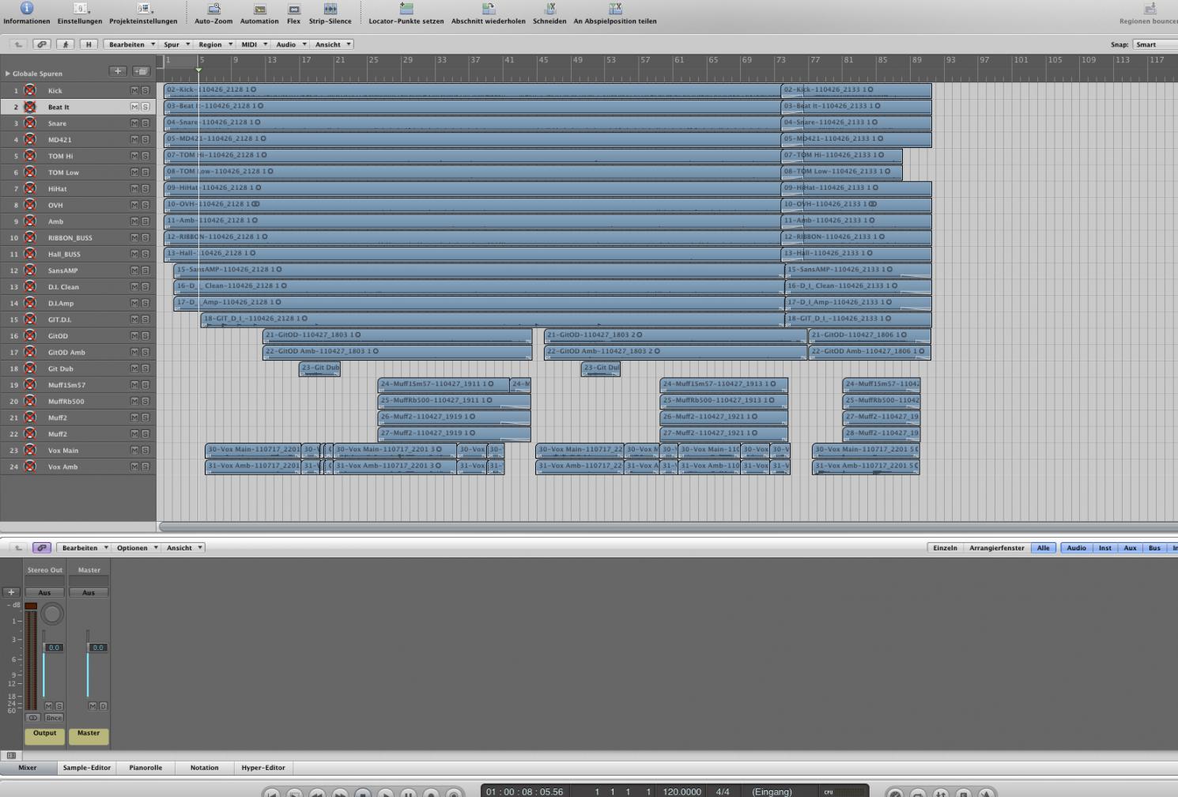Toggle the H hide-view button
Image resolution: width=1178 pixels, height=797 pixels.
pos(89,44)
